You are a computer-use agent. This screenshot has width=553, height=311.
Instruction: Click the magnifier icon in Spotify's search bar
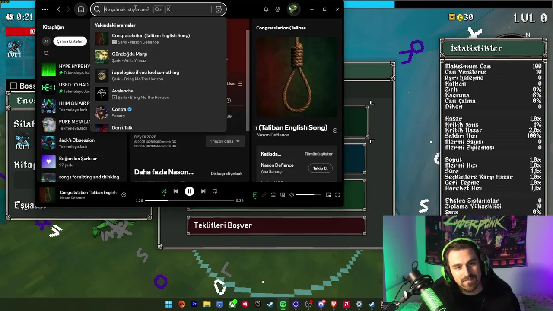[97, 9]
